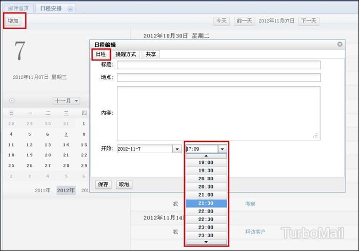Image resolution: width=359 pixels, height=251 pixels.
Task: Close the 日程安排 tab using its icon
Action: pos(70,8)
